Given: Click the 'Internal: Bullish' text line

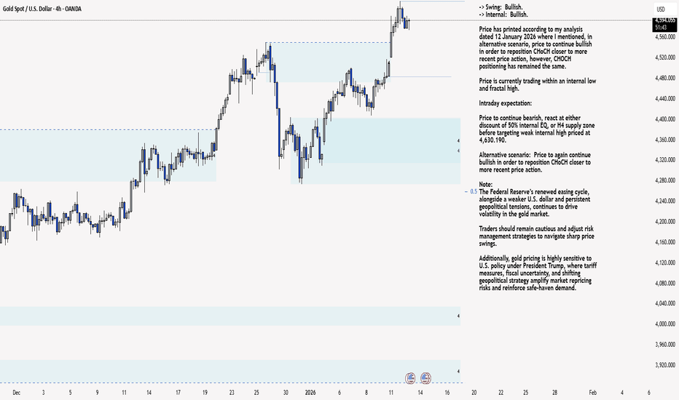Looking at the screenshot, I should (507, 14).
